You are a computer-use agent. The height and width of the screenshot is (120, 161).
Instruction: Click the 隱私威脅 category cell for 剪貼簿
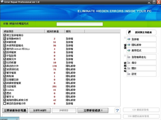coord(71,76)
